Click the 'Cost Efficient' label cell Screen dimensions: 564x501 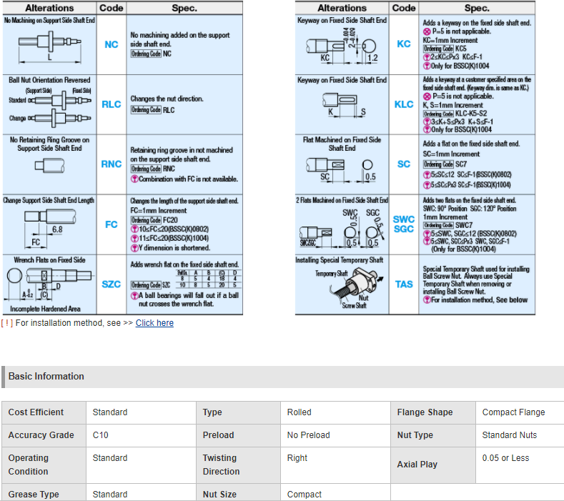(x=44, y=412)
